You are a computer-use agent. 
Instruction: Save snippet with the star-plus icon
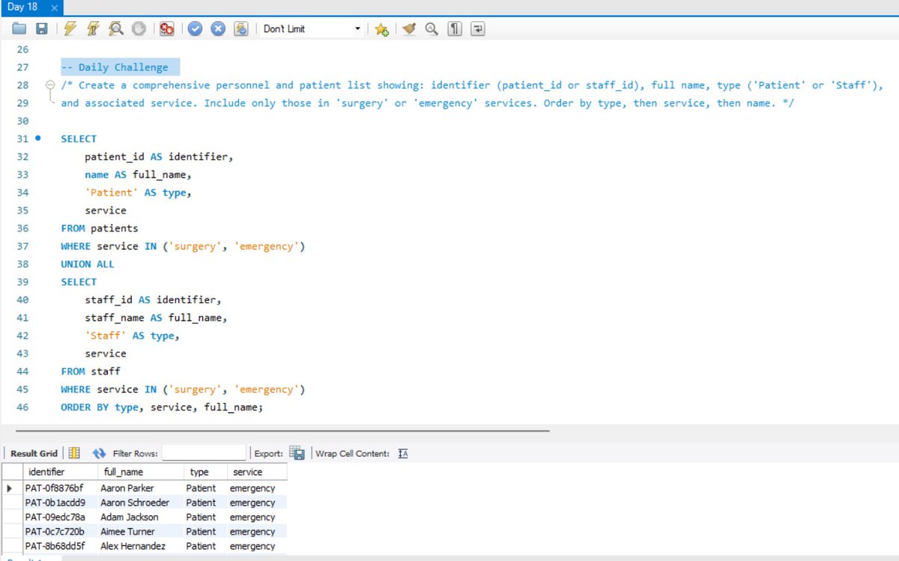click(381, 29)
